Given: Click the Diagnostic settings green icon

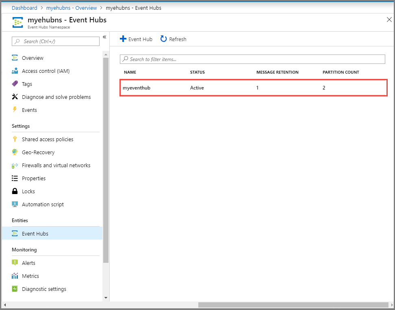Looking at the screenshot, I should pos(15,289).
